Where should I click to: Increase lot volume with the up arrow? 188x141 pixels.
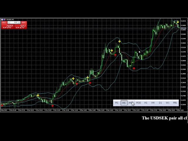tap(19, 23)
